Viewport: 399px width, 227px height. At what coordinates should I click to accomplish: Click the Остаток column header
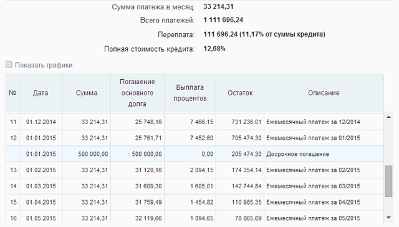point(240,93)
